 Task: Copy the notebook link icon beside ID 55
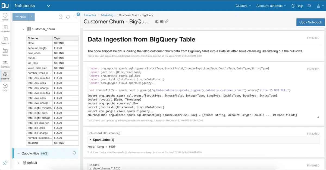tap(167, 21)
